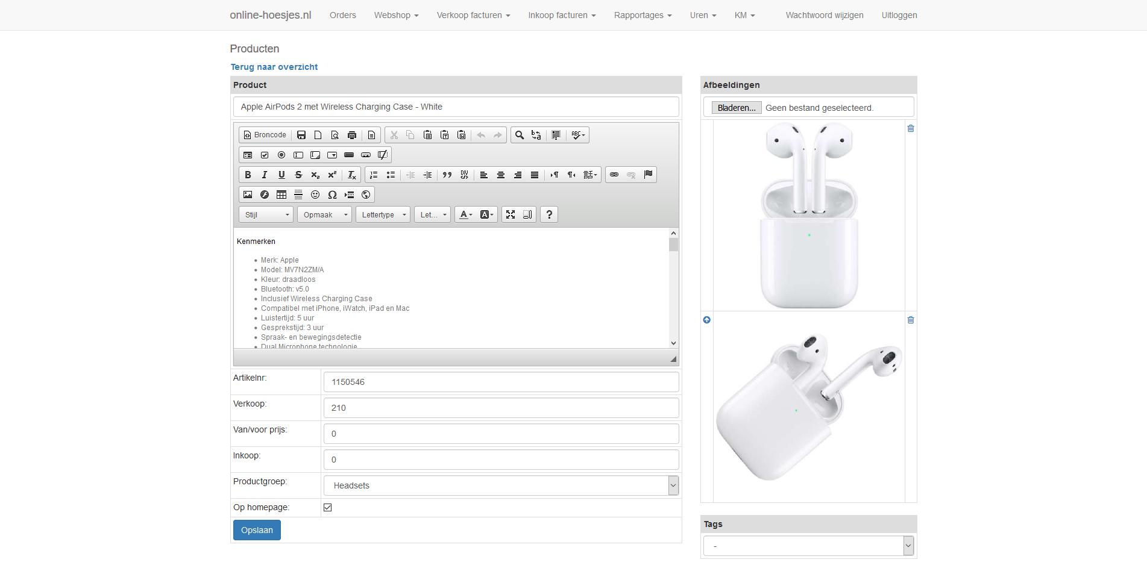This screenshot has width=1147, height=571.
Task: Open the Opmaak format dropdown
Action: [x=325, y=214]
